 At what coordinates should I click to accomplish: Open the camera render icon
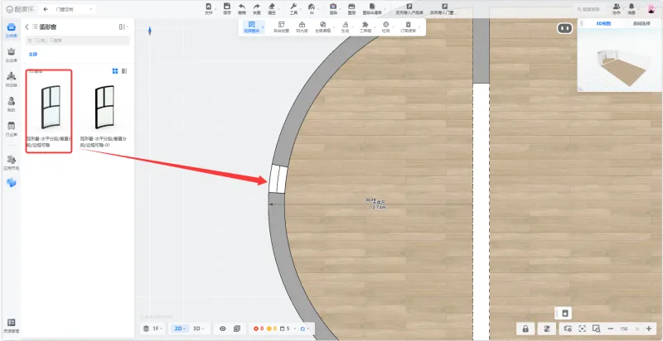coord(332,8)
